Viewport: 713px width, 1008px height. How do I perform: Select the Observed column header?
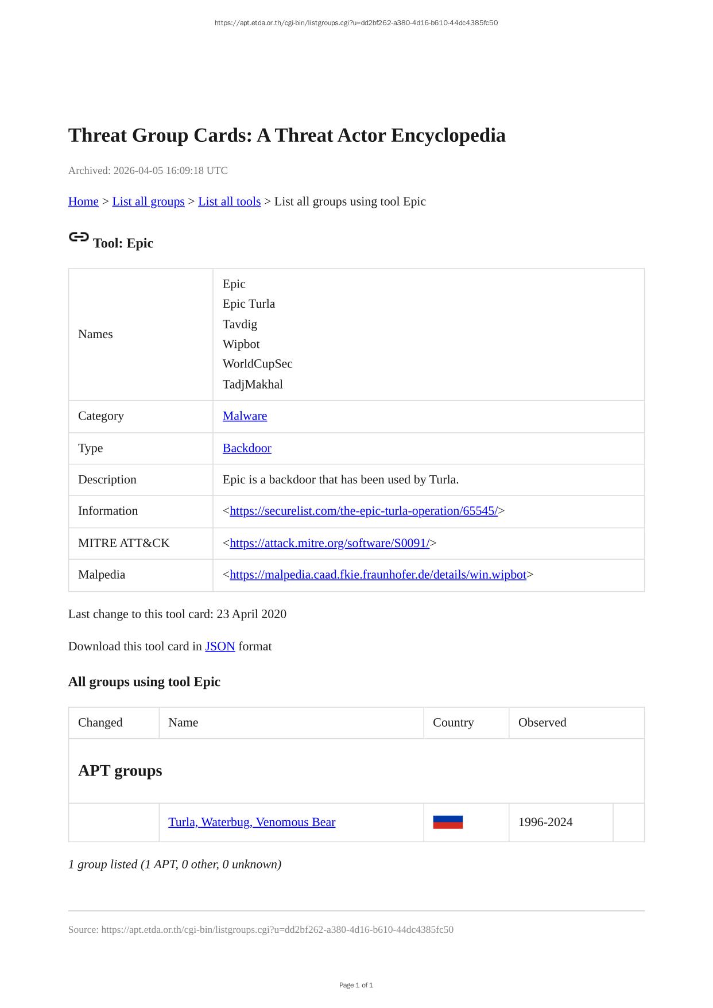542,723
